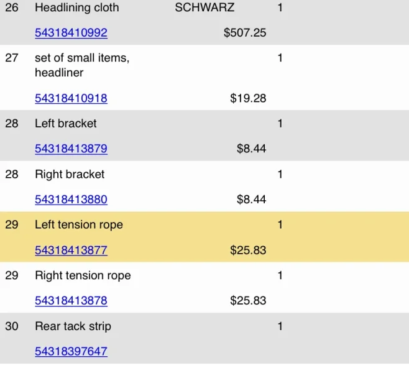Viewport: 409px width, 373px height.
Task: Select the Headlining cloth row description
Action: (77, 7)
